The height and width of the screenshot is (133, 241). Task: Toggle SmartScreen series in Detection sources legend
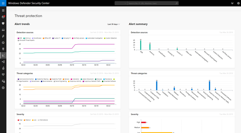[37, 38]
